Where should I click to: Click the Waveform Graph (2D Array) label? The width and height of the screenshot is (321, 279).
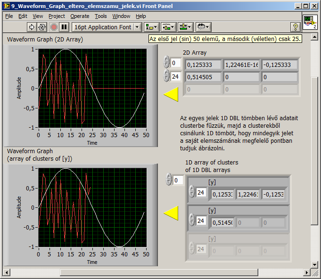(45, 39)
